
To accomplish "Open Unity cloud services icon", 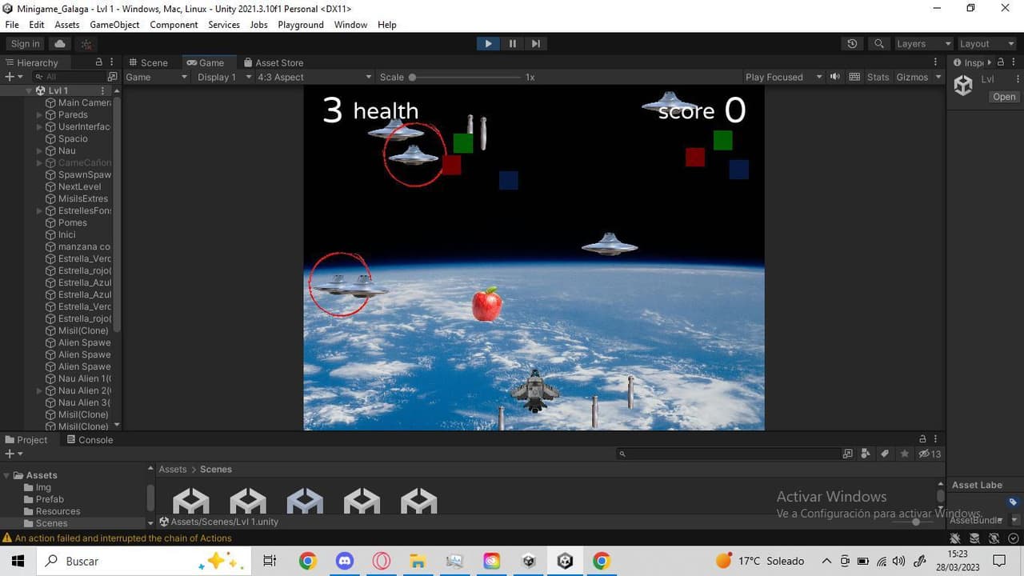I will (61, 44).
